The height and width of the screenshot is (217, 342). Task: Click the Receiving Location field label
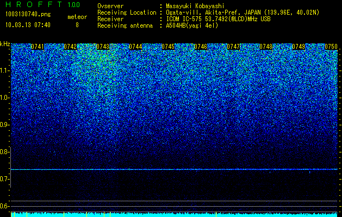tap(127, 13)
